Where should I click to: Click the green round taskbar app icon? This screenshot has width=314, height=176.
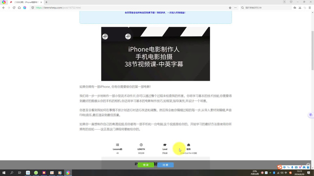pyautogui.click(x=36, y=173)
